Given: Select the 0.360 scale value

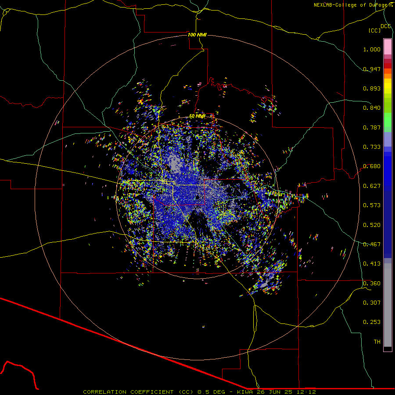Looking at the screenshot, I should tap(372, 284).
